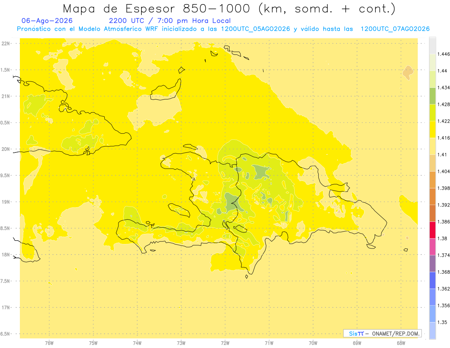This screenshot has height=348, width=450.
Task: Click the colorbar value '1.428'
Action: pos(443,104)
